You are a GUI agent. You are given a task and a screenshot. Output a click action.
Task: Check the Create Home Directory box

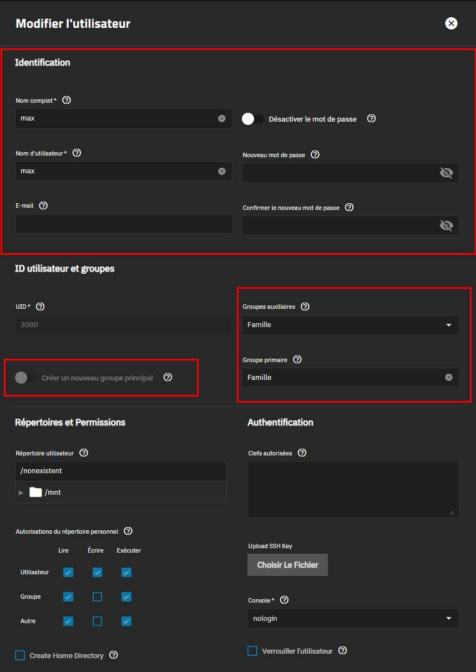click(21, 655)
